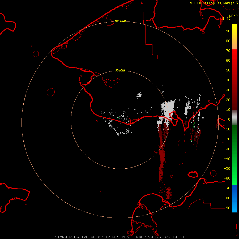Click the NEXLAB-College of DuPage credit text
This screenshot has width=239, height=239.
point(214,3)
